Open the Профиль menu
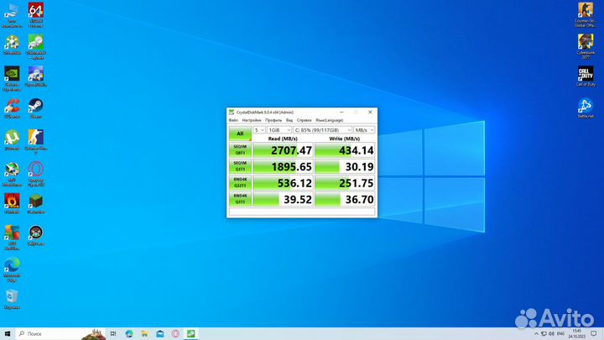The height and width of the screenshot is (340, 604). click(x=273, y=120)
